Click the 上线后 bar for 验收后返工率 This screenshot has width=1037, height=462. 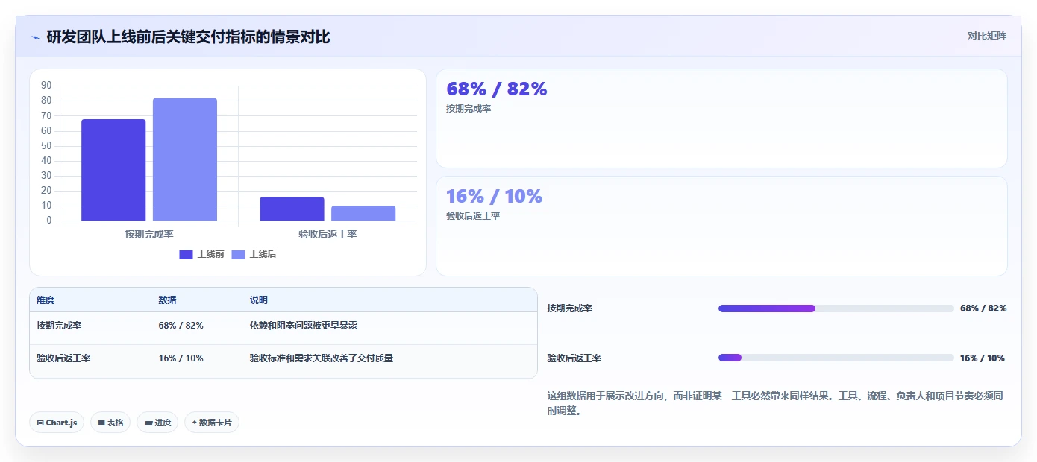[363, 213]
